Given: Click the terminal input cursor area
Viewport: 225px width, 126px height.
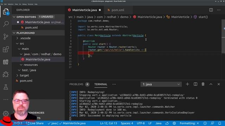Looking at the screenshot, I should click(70, 119).
